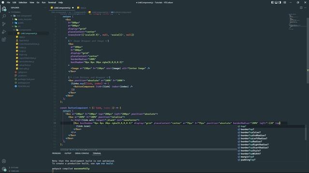Click the .gitignore file icon
This screenshot has height=173, width=309.
click(16, 72)
